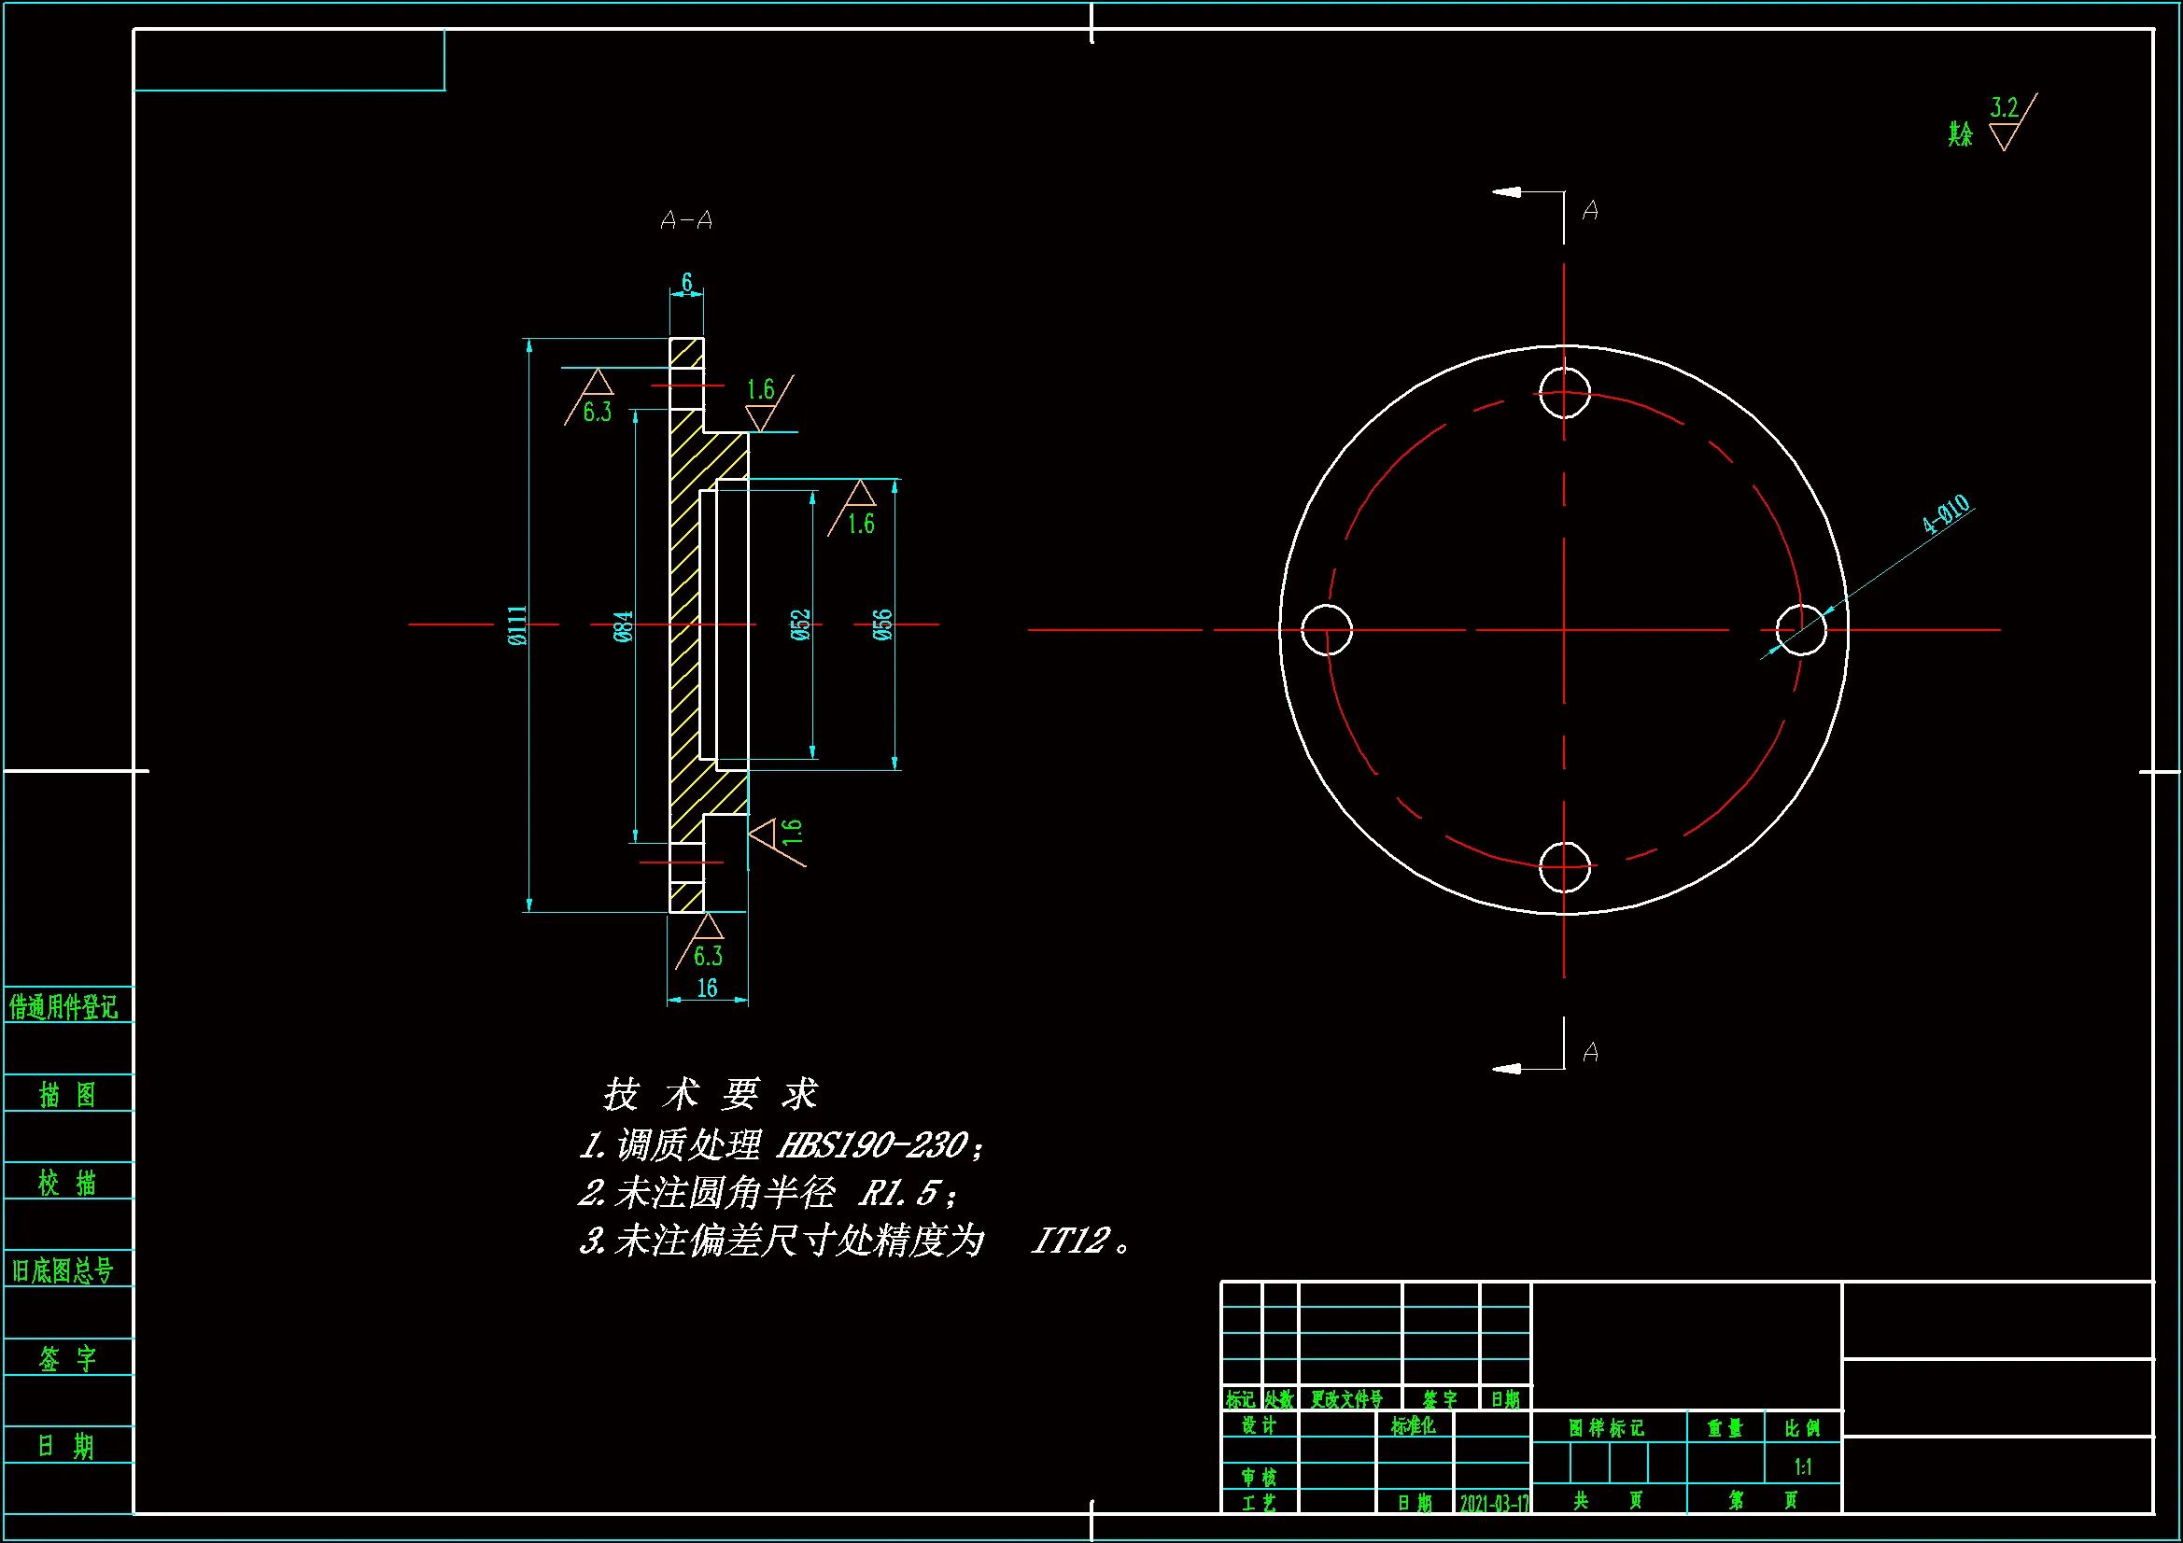Click the Ø56 dimension text
Screen dimensions: 2183x1543
(882, 624)
